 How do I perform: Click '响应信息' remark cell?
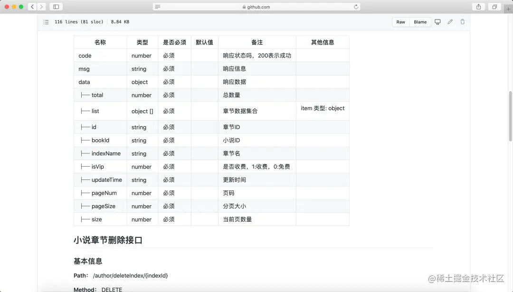click(x=257, y=69)
